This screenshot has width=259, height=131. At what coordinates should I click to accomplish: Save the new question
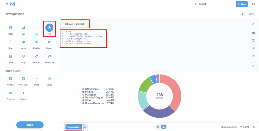[x=251, y=14]
